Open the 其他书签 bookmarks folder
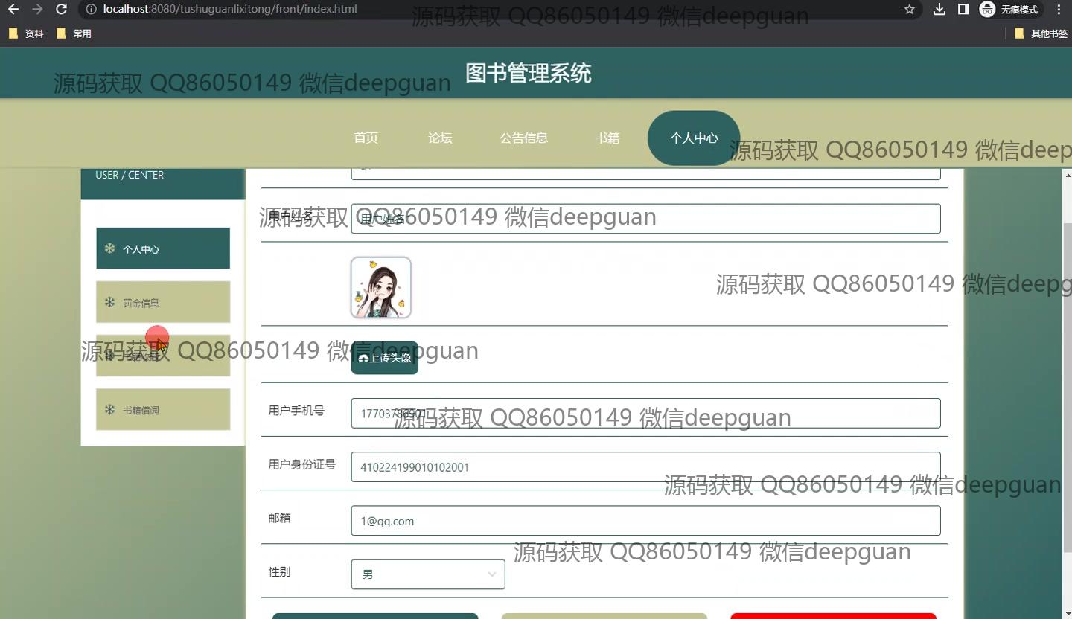Viewport: 1072px width, 619px height. pyautogui.click(x=1041, y=33)
